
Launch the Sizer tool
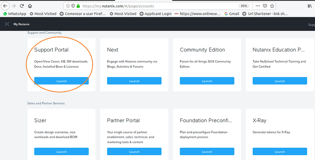pyautogui.click(x=61, y=152)
